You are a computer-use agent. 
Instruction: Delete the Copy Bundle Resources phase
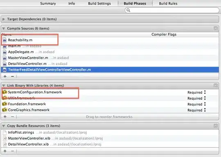point(216,126)
